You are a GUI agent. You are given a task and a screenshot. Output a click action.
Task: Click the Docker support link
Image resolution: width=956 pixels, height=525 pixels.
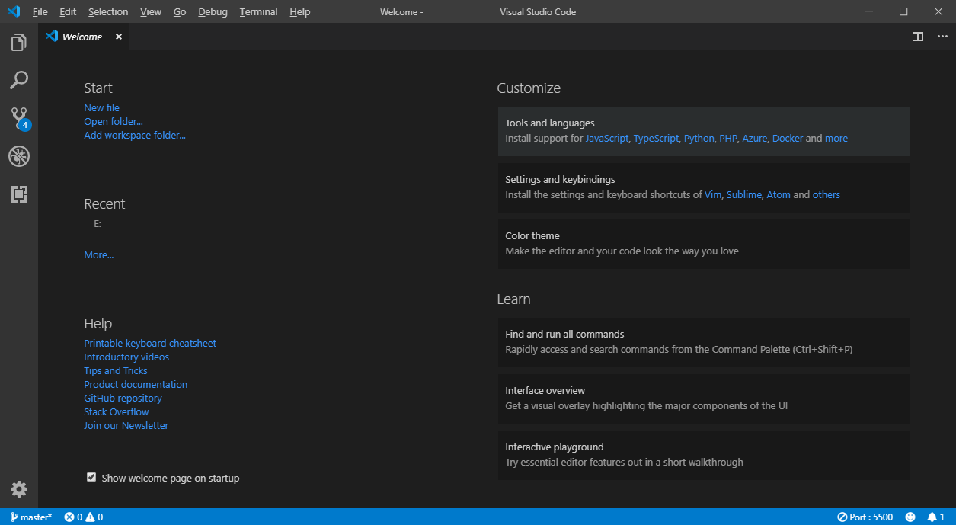788,139
